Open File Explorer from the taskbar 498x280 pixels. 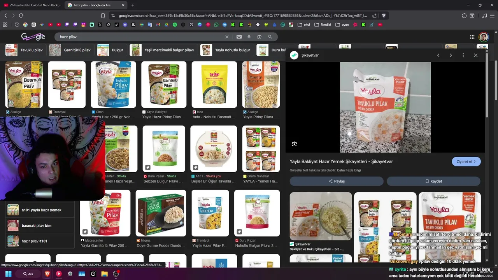coord(104,274)
